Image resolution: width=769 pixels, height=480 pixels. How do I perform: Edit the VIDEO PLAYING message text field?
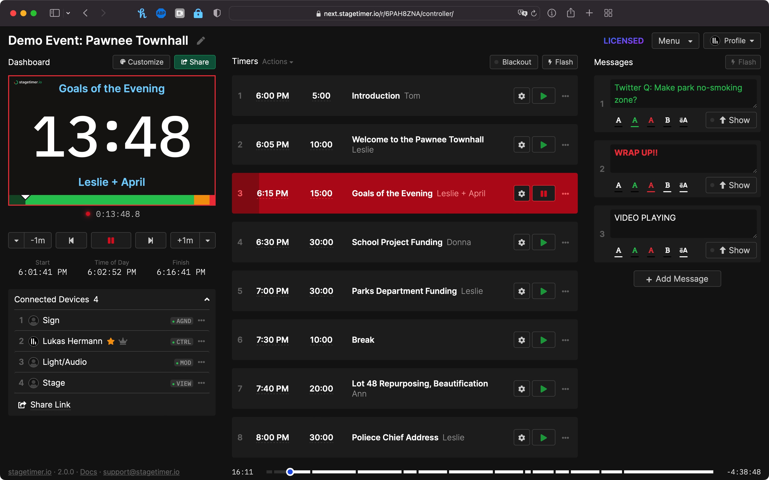tap(683, 223)
